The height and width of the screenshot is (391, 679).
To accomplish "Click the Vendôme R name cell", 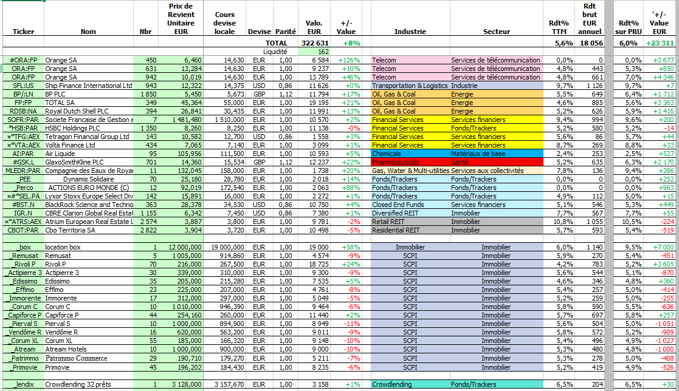I will click(88, 332).
